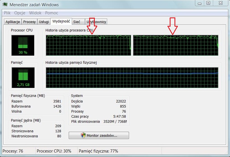Click the Monitor zasobów button
The width and height of the screenshot is (230, 157).
99,135
